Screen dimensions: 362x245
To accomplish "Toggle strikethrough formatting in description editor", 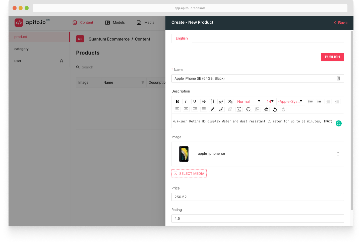I will (204, 101).
